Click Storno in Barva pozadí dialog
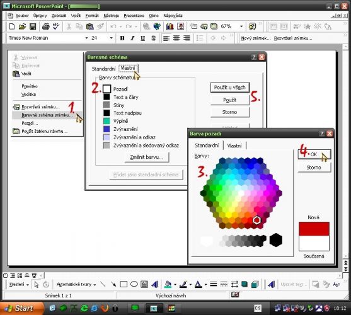 tap(314, 168)
